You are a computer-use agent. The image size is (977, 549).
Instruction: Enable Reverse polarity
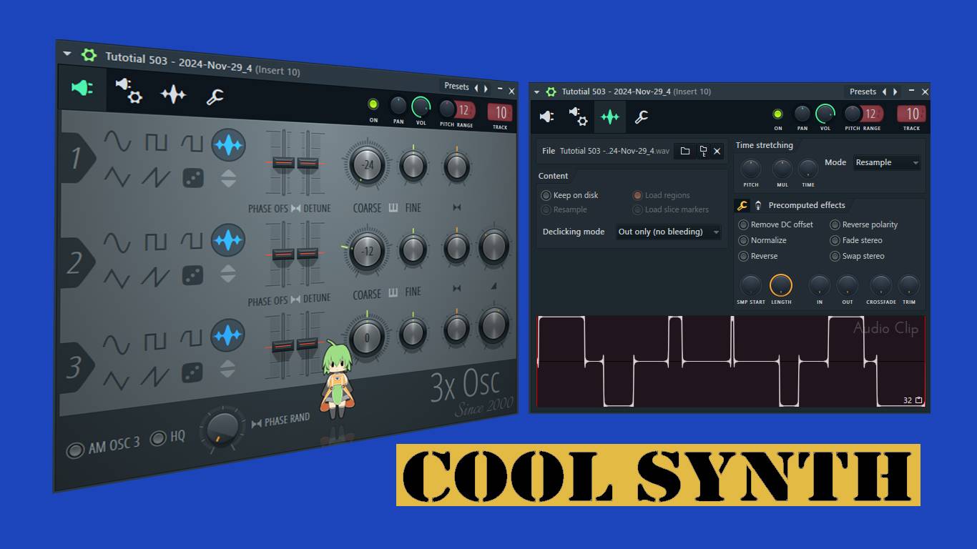click(x=864, y=224)
